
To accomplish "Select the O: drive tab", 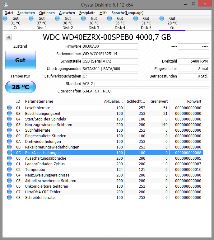I will [x=172, y=23].
